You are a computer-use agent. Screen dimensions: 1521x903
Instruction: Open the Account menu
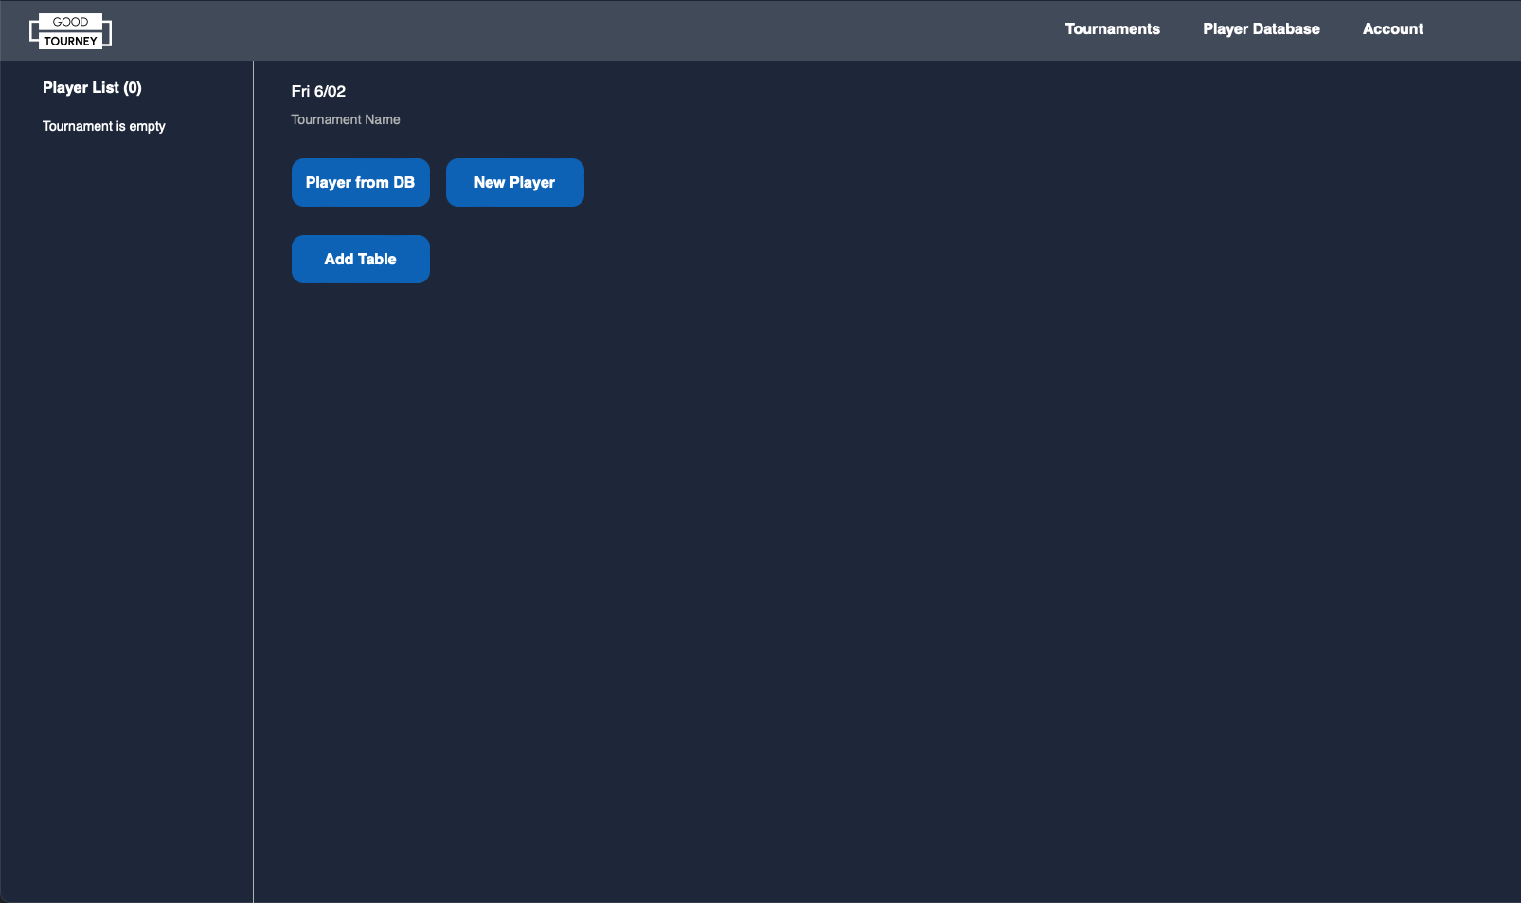click(1392, 29)
